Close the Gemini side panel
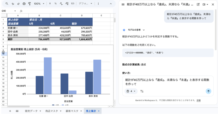This screenshot has height=122, width=218. (x=213, y=4)
